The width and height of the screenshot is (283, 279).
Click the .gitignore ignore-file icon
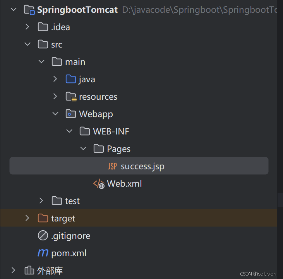pyautogui.click(x=43, y=235)
